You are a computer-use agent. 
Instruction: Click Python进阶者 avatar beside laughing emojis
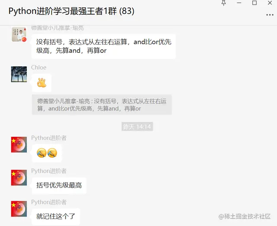[x=19, y=145]
